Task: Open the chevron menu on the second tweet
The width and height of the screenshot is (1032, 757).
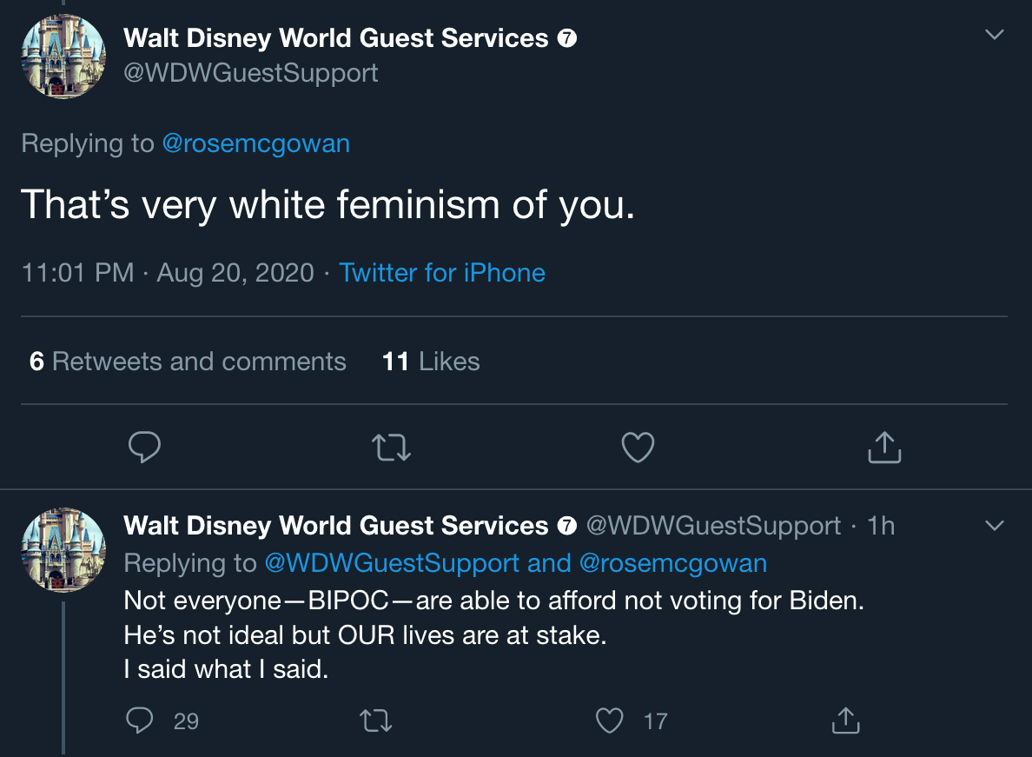Action: point(995,525)
